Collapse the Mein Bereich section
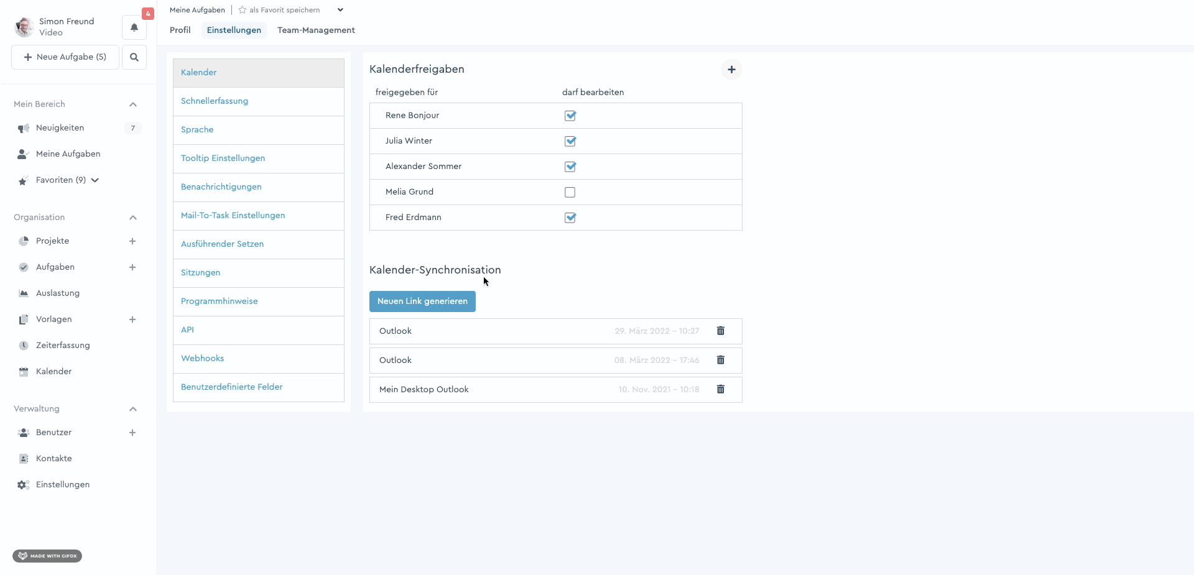The image size is (1194, 575). coord(133,104)
